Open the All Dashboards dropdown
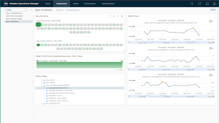 [x=73, y=10]
